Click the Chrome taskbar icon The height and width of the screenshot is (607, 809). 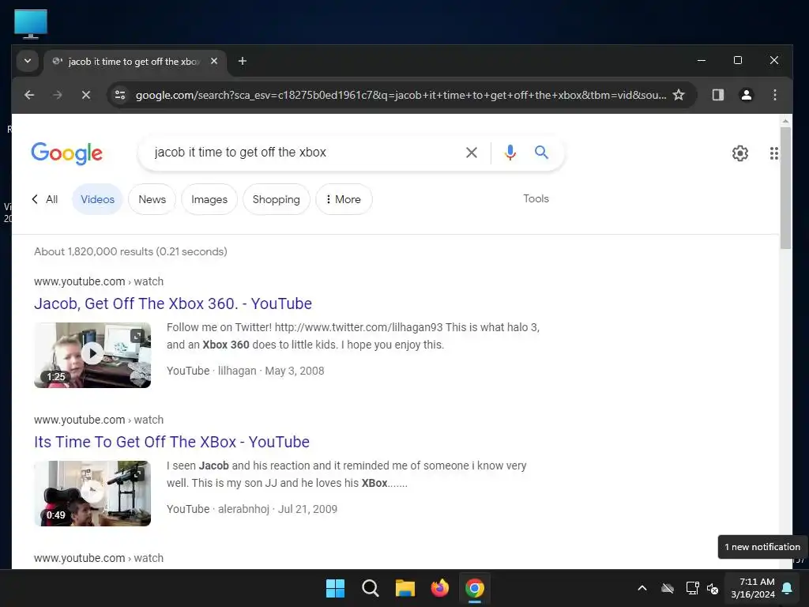pyautogui.click(x=475, y=588)
